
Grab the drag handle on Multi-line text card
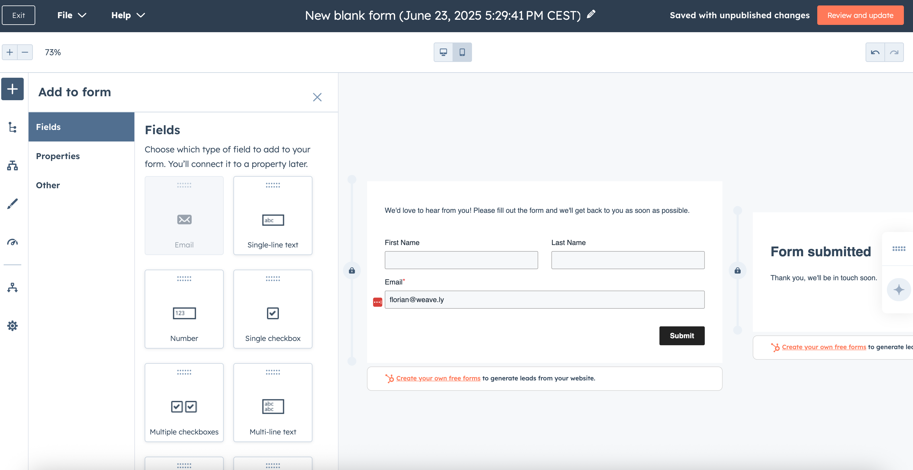(x=273, y=372)
